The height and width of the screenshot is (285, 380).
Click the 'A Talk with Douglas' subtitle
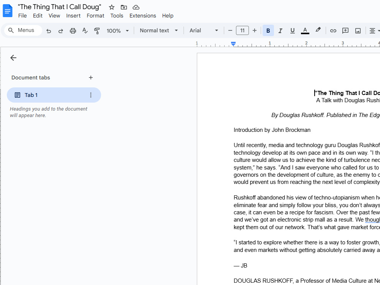click(x=348, y=100)
